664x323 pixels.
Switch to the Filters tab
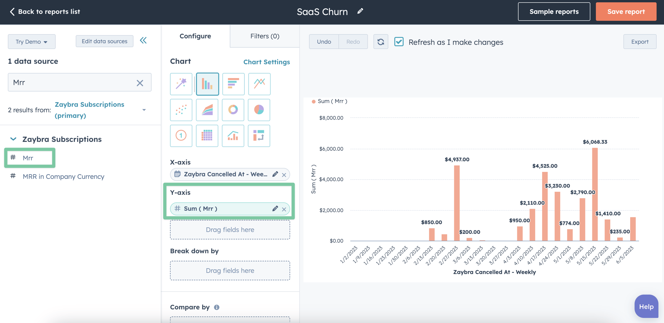(264, 36)
